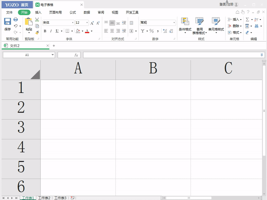
Task: Click the Paste clipboard icon
Action: point(29,22)
